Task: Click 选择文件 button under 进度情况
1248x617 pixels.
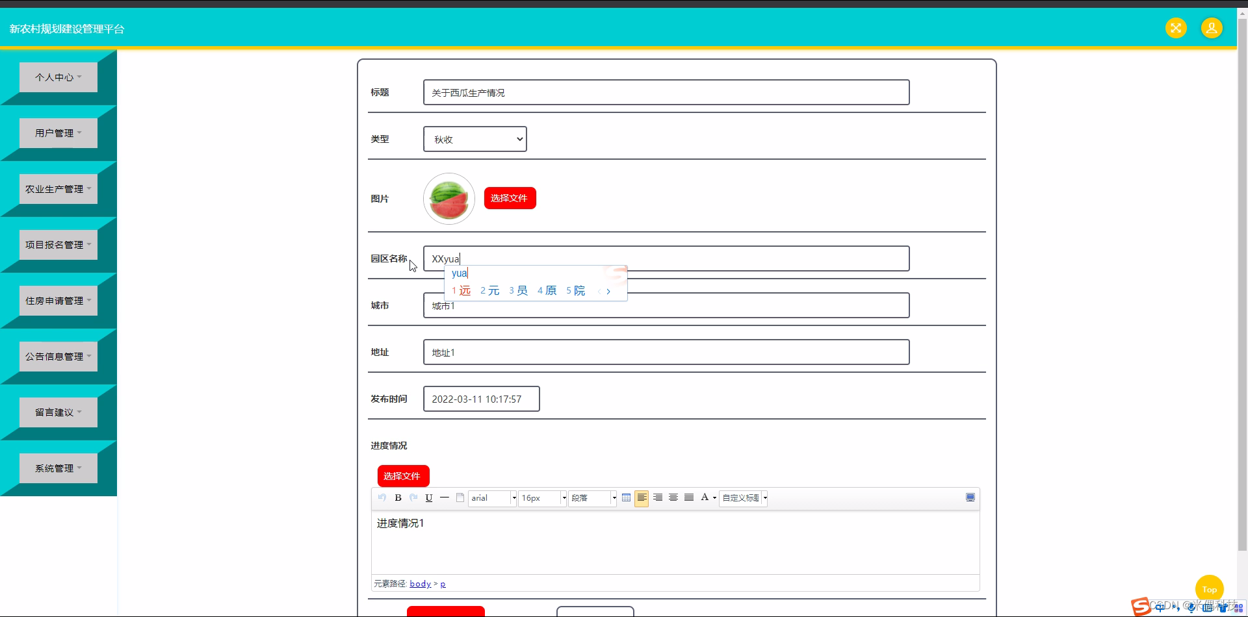Action: (403, 476)
